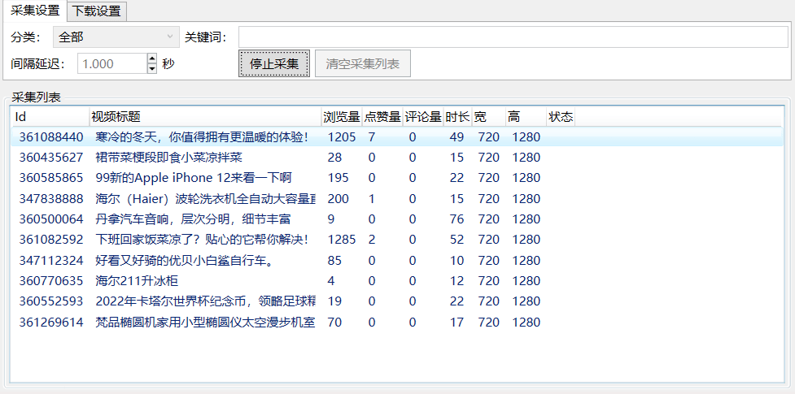Select the 采集设置 tab
This screenshot has width=795, height=394.
pyautogui.click(x=35, y=11)
